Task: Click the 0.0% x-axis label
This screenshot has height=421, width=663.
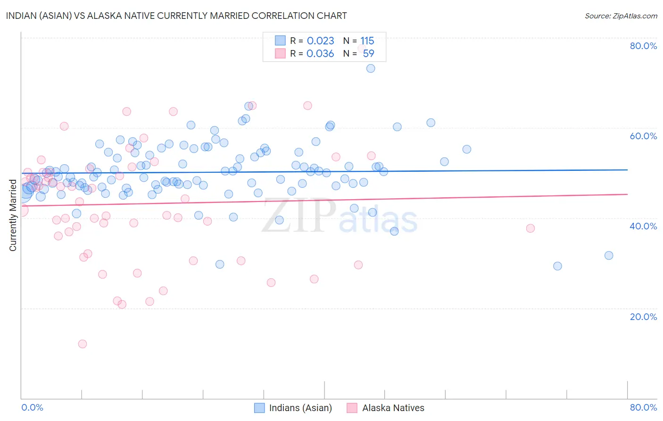Action: pos(32,407)
